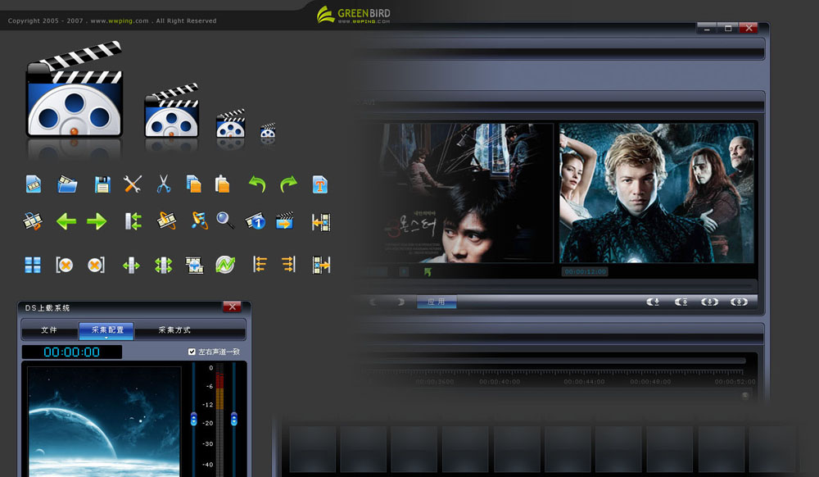Maximize the video editor window
819x477 pixels.
pos(728,28)
